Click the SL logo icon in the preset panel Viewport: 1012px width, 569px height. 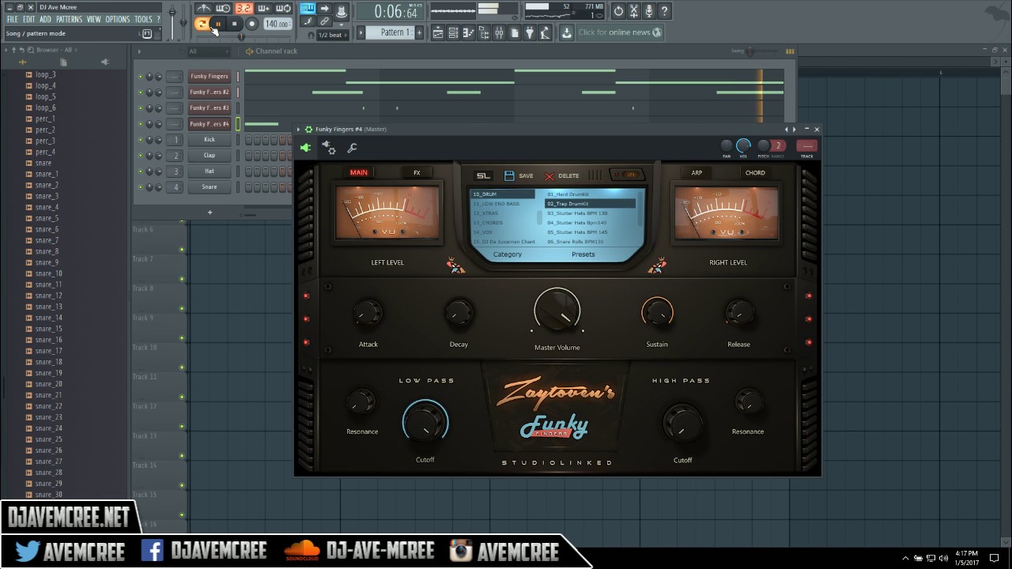click(x=483, y=175)
